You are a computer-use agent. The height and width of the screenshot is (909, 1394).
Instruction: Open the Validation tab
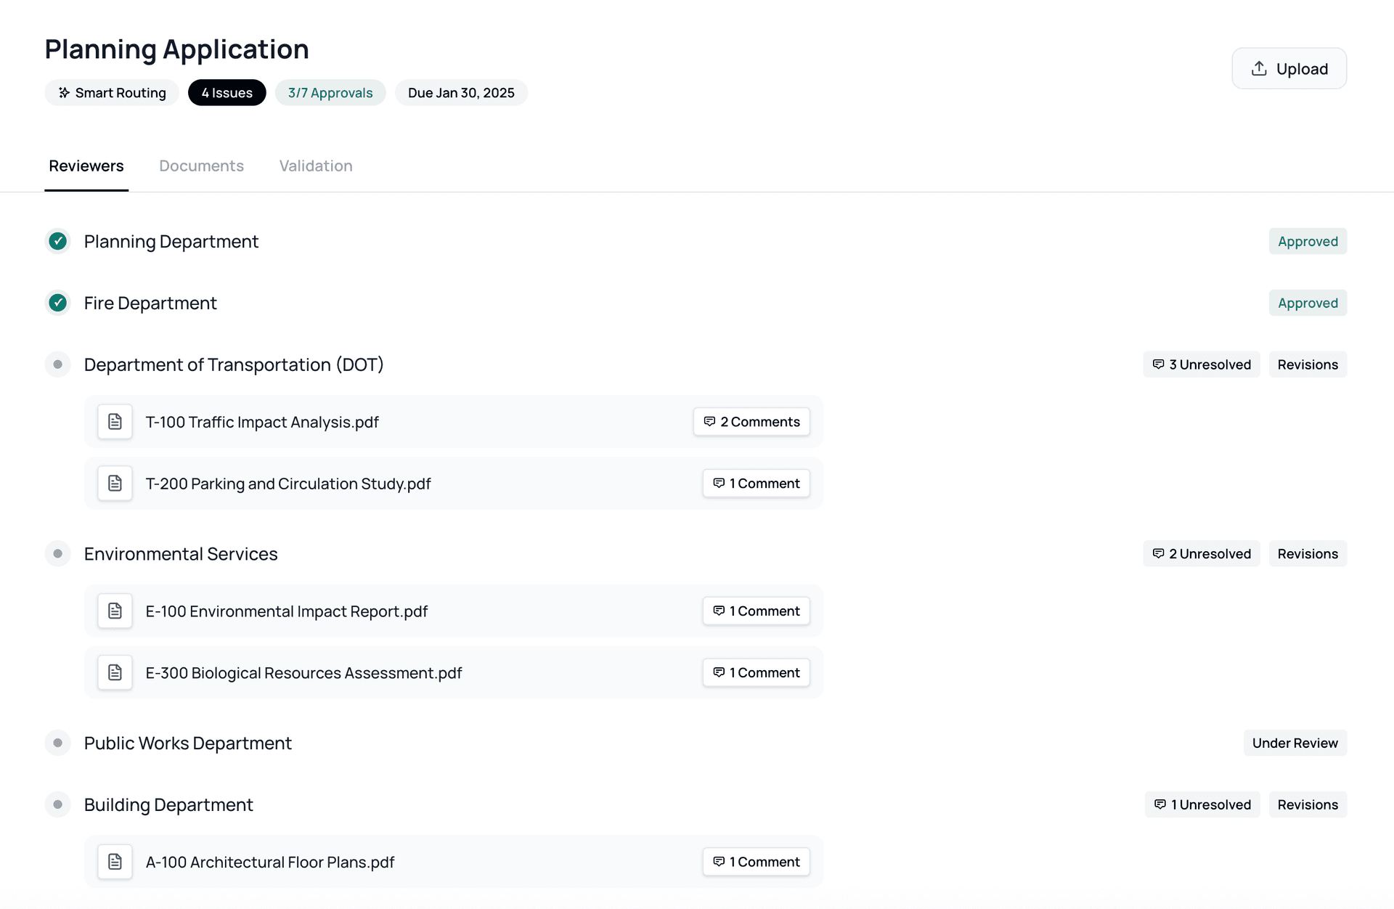316,166
